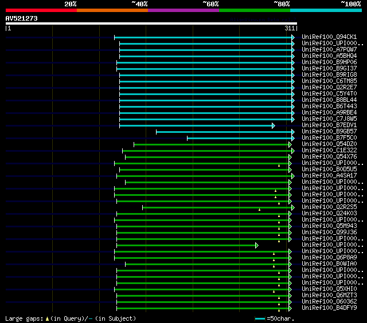Click the cyan ~100% identity color bar
Viewport: 367px width, 323px height.
326,10
